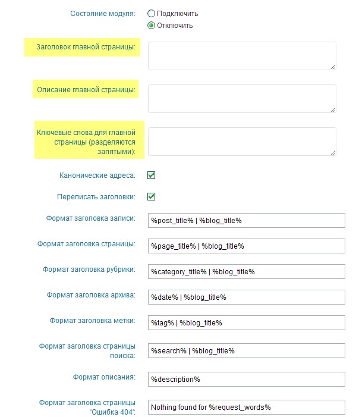Click the Канонические адреса label
The width and height of the screenshot is (356, 417).
click(97, 175)
